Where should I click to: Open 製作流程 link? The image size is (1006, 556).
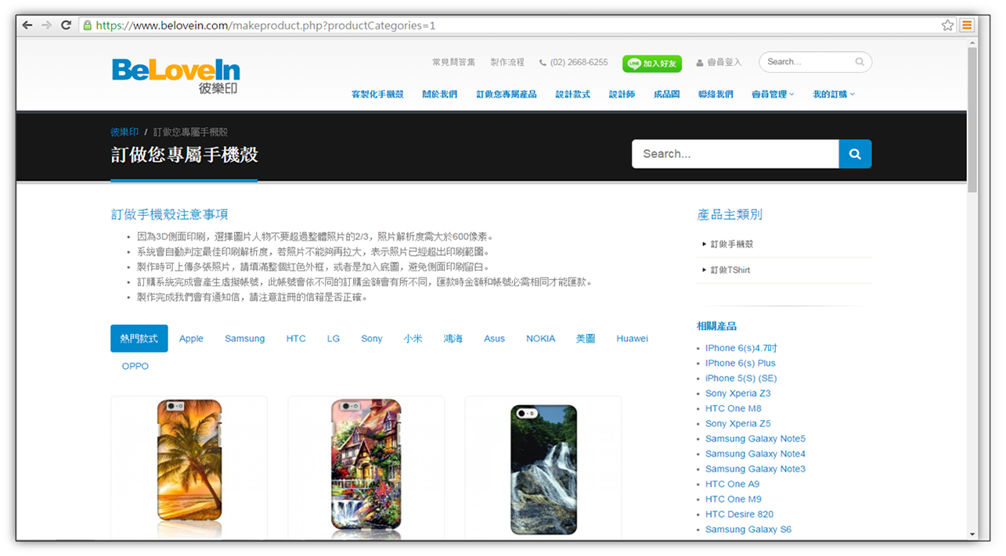click(507, 62)
